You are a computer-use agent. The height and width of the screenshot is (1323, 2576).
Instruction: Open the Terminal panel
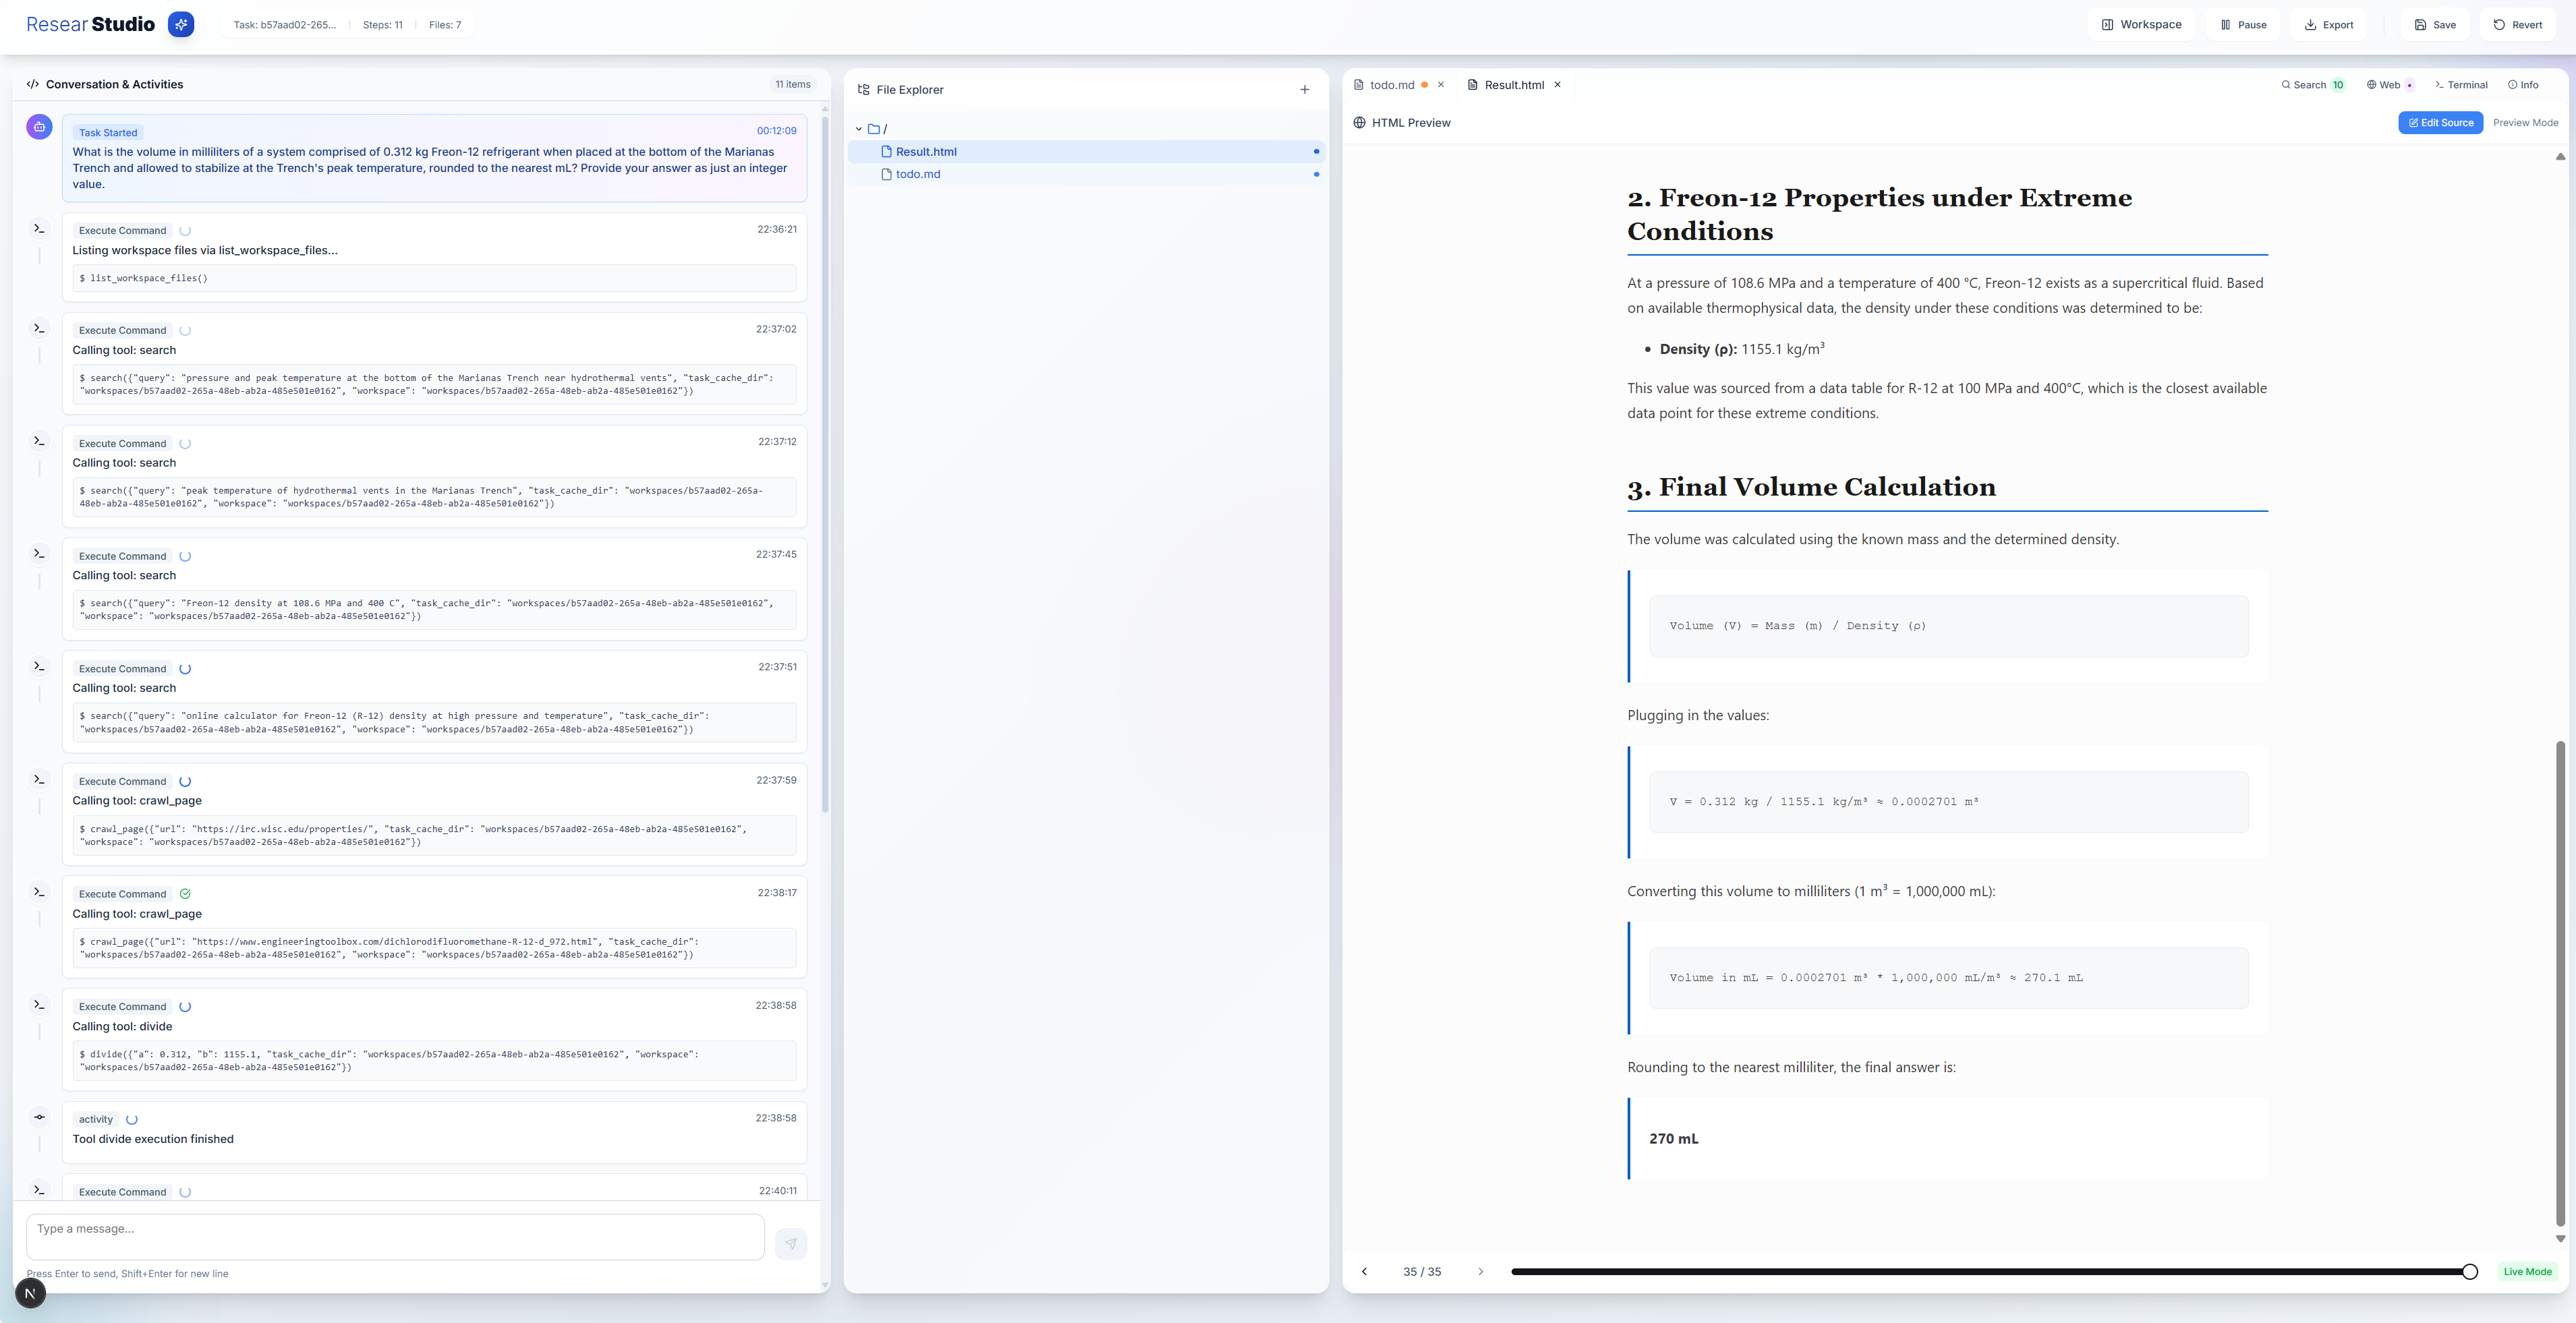click(2461, 85)
